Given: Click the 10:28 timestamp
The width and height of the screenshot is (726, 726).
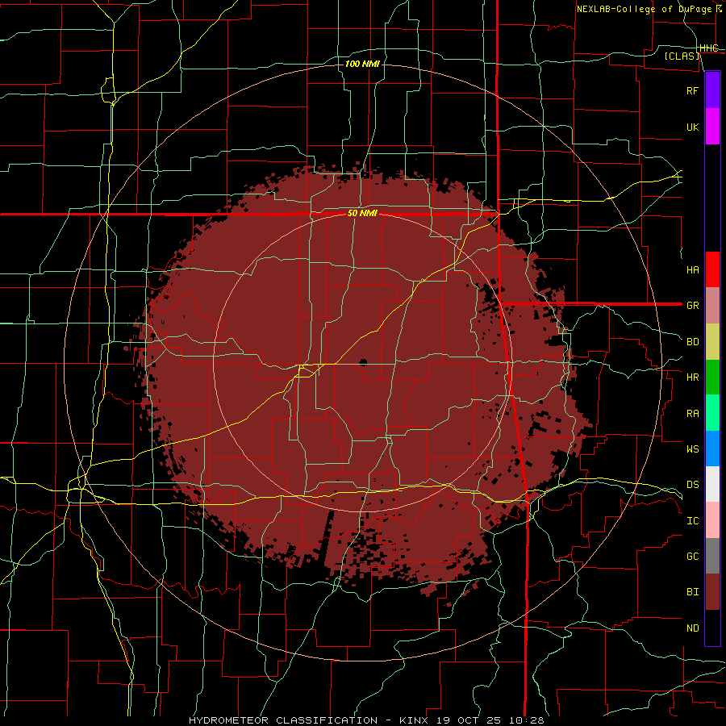Looking at the screenshot, I should [528, 720].
